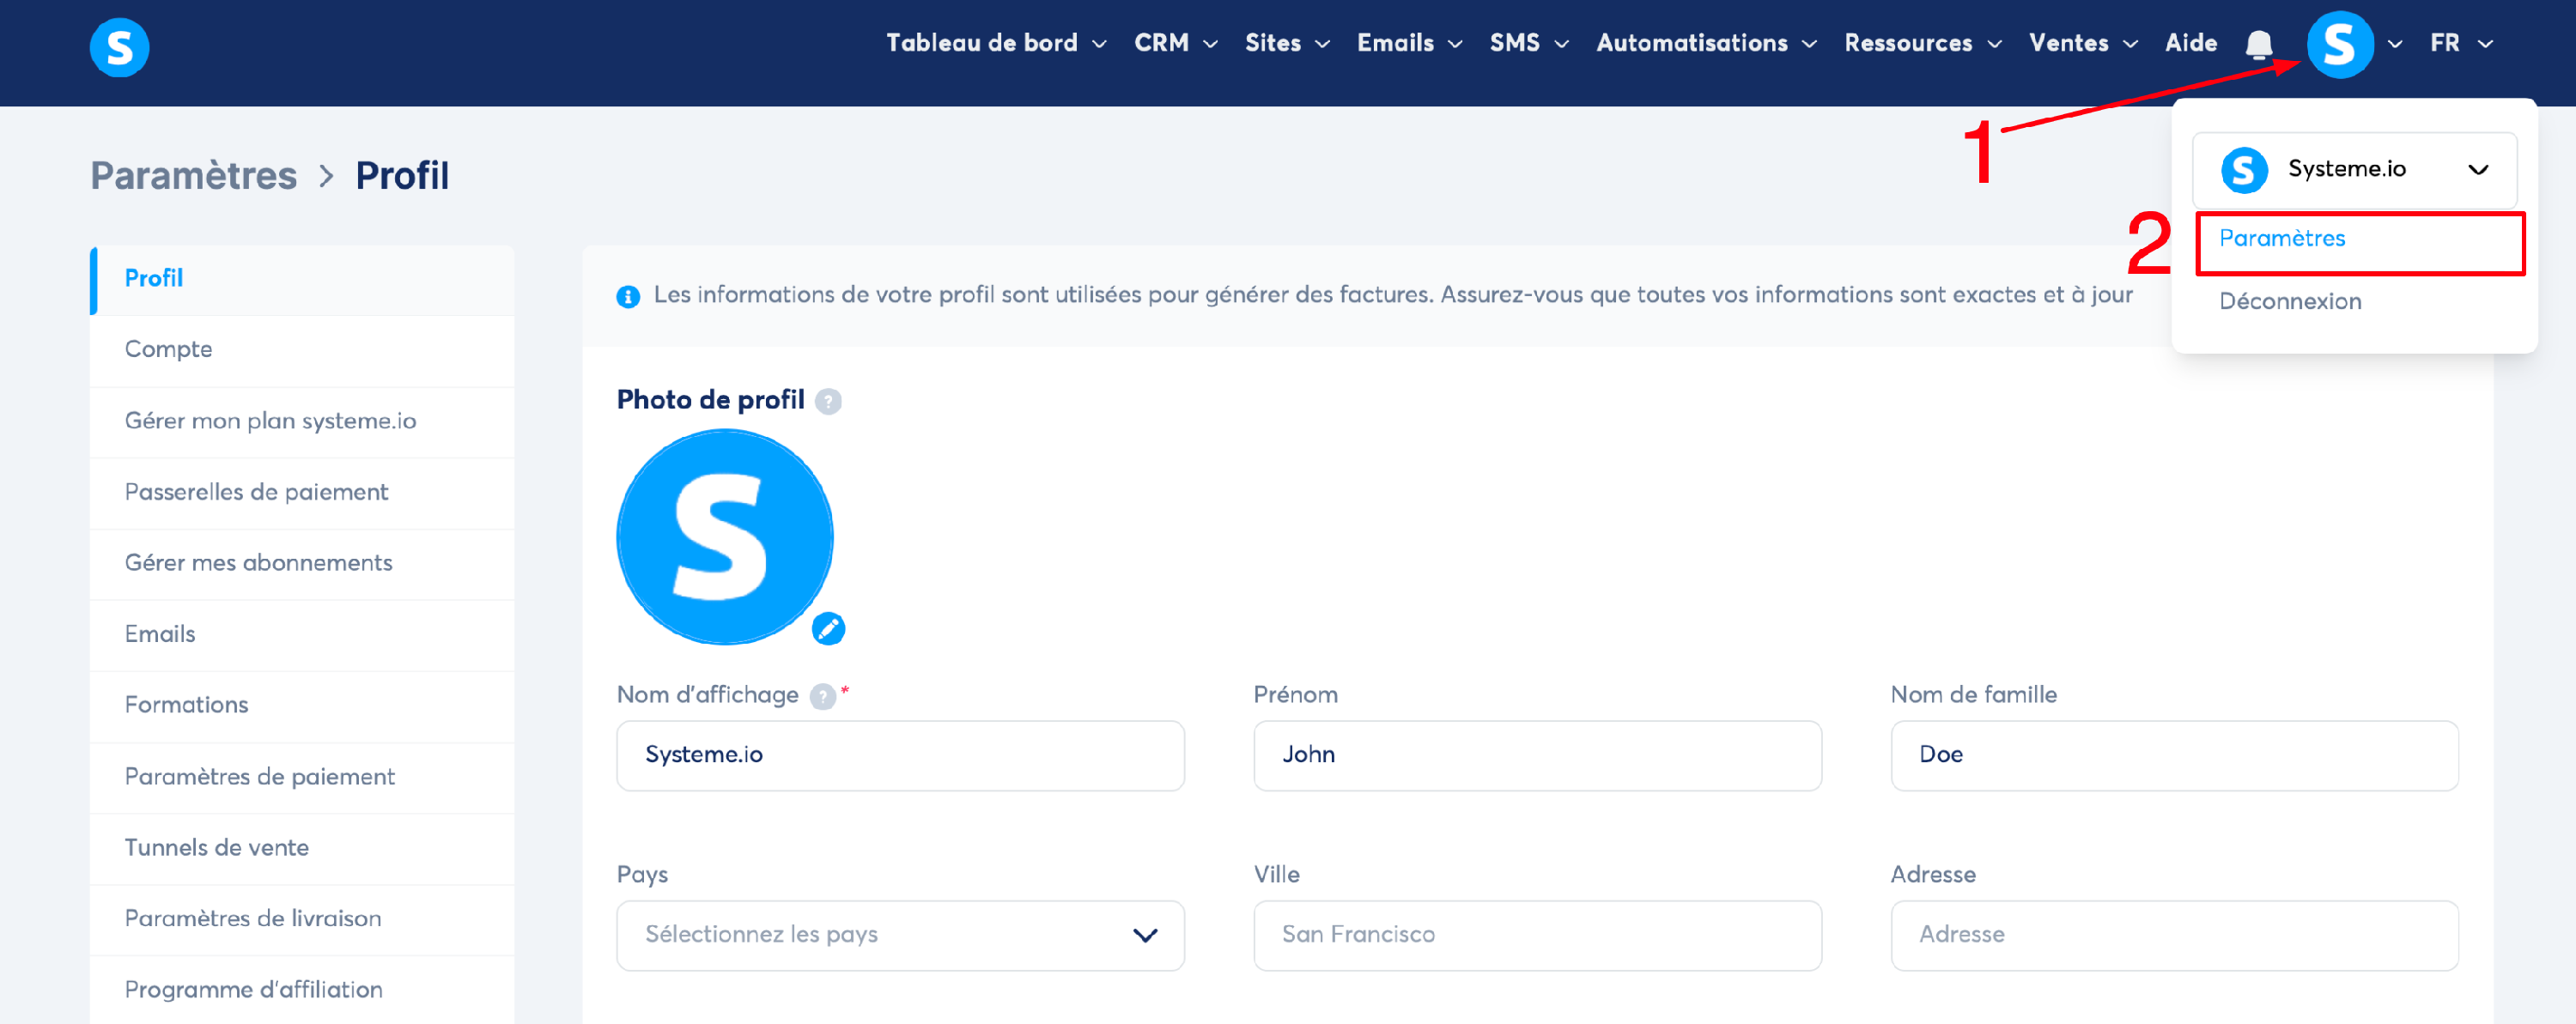Open the FR language dropdown
The width and height of the screenshot is (2576, 1024).
coord(2460,43)
